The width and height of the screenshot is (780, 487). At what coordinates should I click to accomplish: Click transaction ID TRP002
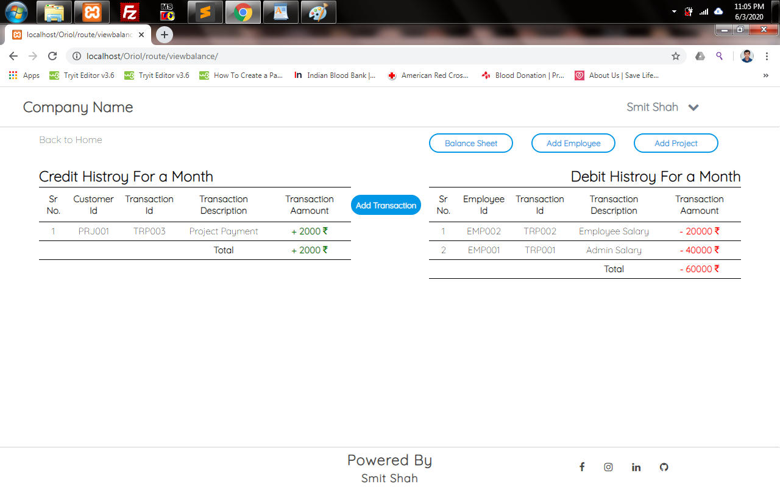click(x=540, y=231)
